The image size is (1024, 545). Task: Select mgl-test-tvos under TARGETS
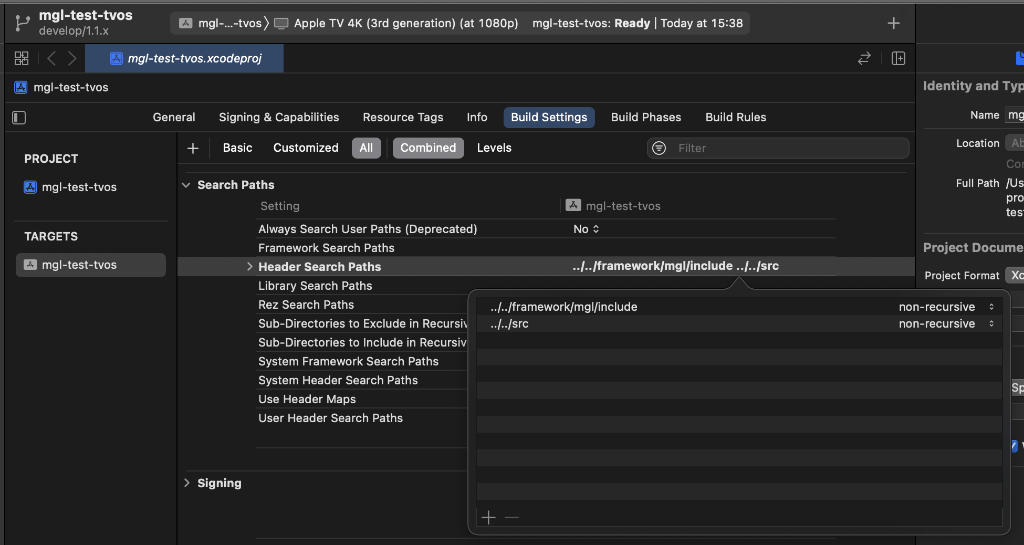(90, 265)
